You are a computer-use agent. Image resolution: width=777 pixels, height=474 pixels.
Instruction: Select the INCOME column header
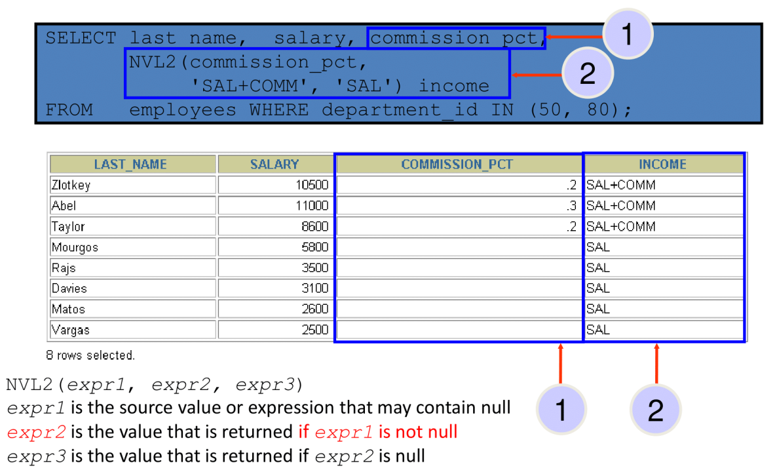(x=664, y=164)
